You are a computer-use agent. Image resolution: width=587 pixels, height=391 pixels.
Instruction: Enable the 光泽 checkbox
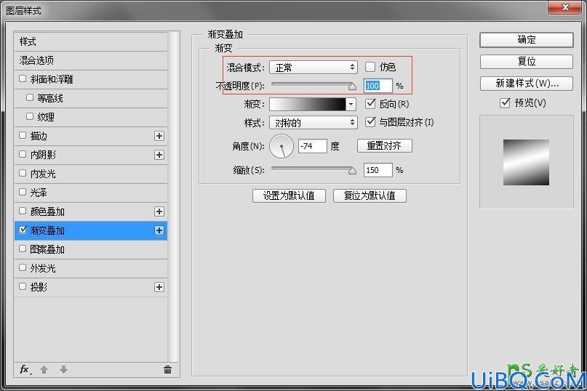pyautogui.click(x=23, y=192)
